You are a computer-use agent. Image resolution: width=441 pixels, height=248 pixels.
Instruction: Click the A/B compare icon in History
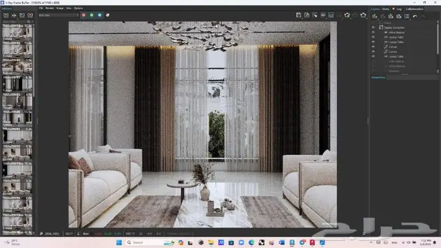point(14,15)
